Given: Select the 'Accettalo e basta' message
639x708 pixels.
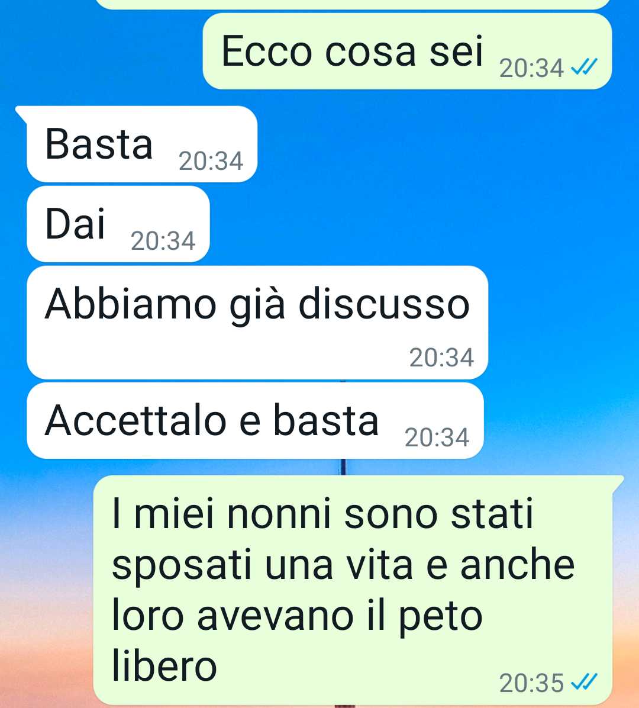Looking at the screenshot, I should coord(255,421).
